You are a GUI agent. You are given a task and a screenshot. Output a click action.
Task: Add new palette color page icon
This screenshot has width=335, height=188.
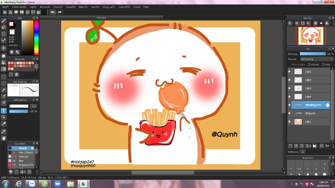pos(11,74)
